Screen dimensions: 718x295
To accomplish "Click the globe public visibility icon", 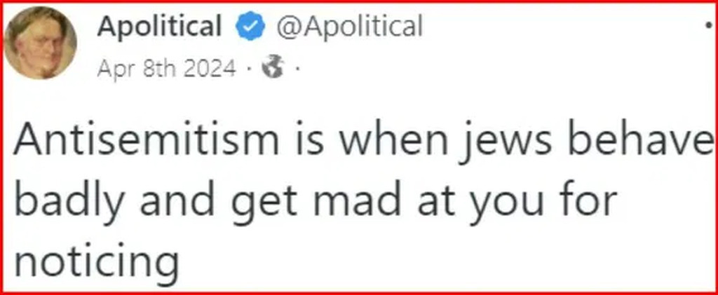I will [x=272, y=69].
